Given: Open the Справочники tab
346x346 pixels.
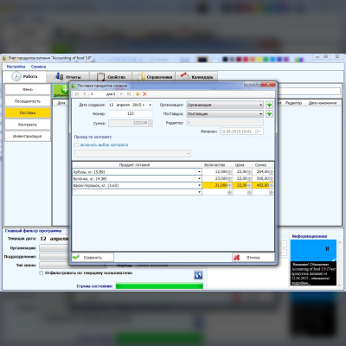Looking at the screenshot, I should 154,77.
